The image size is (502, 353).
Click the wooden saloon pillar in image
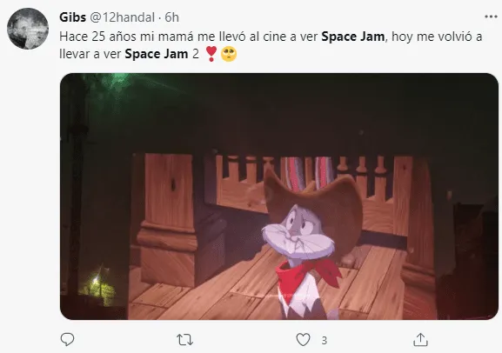click(167, 219)
